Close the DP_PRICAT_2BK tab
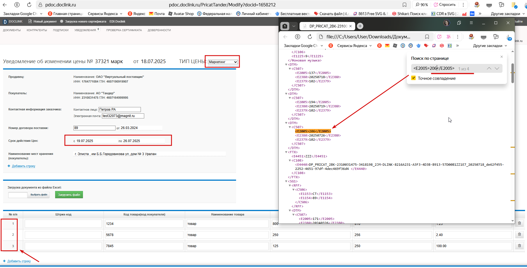 click(350, 26)
